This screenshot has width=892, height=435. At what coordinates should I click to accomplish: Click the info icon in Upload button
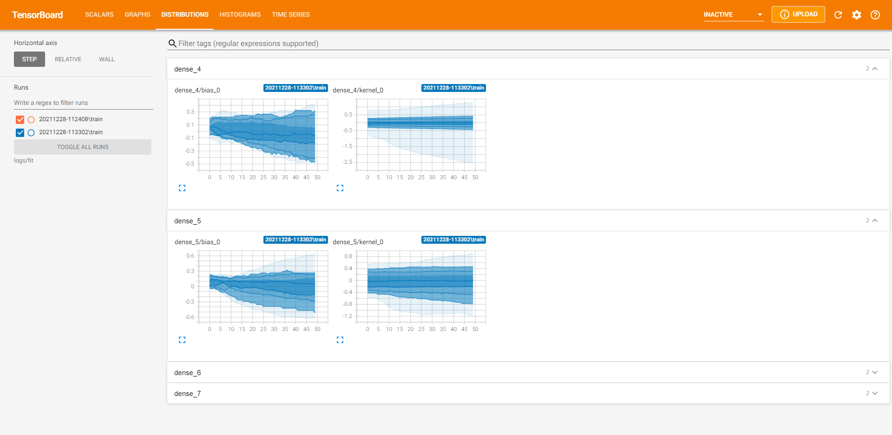click(785, 14)
